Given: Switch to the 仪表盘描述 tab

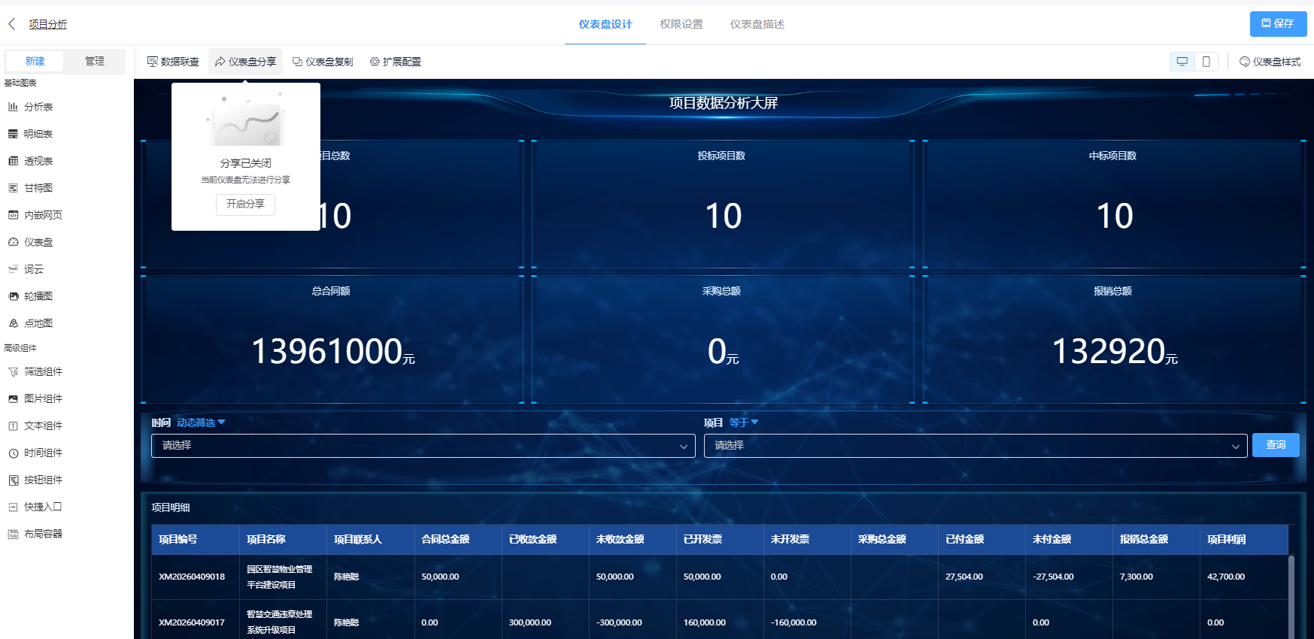Looking at the screenshot, I should click(x=757, y=24).
